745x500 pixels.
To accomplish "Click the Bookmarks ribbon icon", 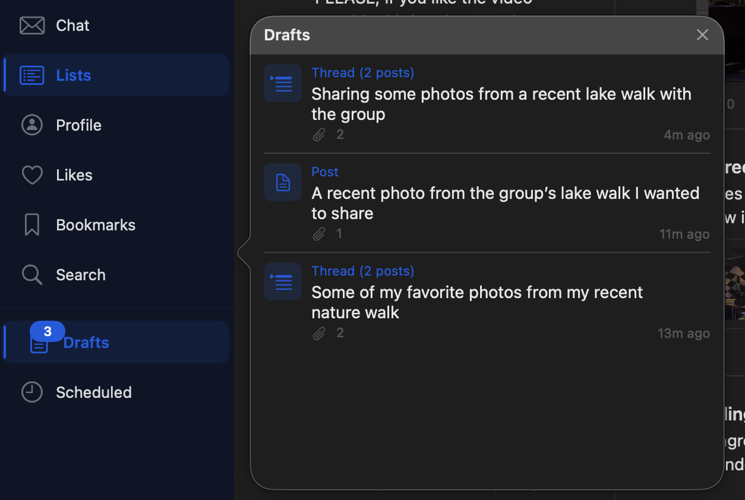I will pos(32,224).
